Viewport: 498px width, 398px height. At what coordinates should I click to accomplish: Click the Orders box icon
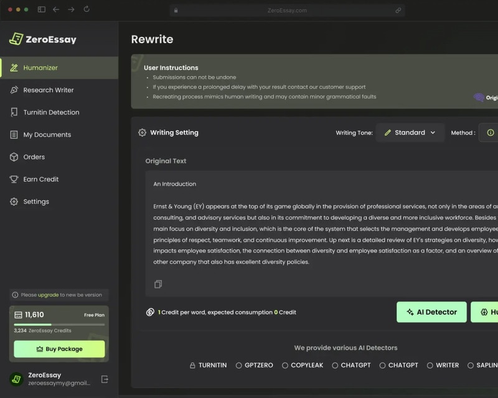tap(14, 157)
